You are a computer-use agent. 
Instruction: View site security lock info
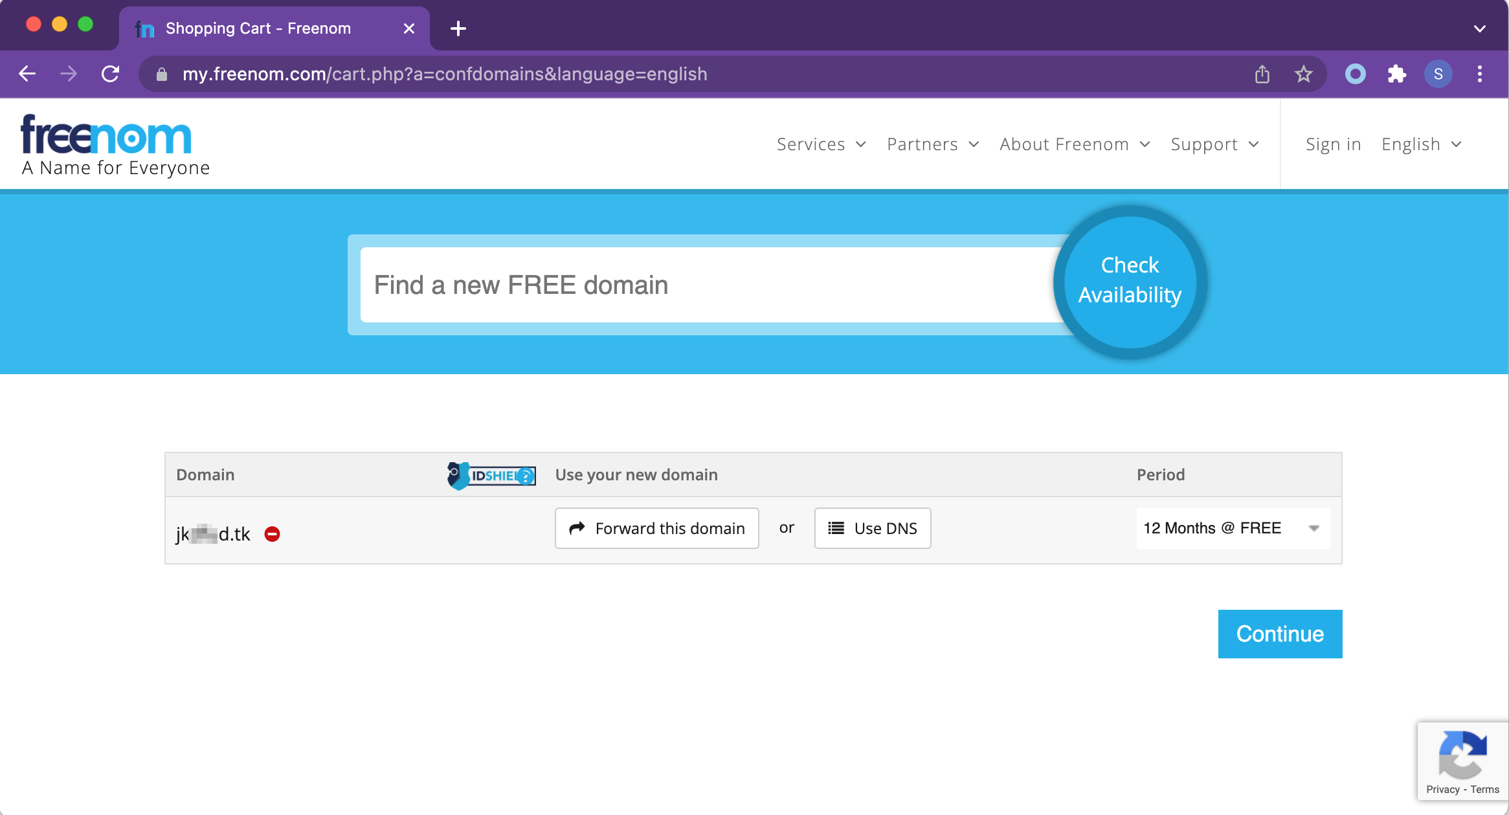click(162, 74)
